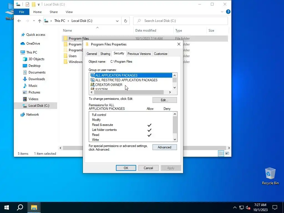The width and height of the screenshot is (284, 213).
Task: Select Local Disk (C:) in navigation pane
Action: click(36, 106)
